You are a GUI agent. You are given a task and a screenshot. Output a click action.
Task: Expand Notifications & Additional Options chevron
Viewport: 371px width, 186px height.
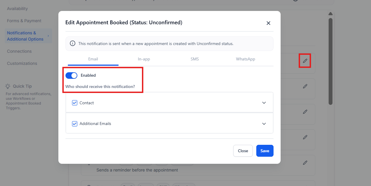48,36
